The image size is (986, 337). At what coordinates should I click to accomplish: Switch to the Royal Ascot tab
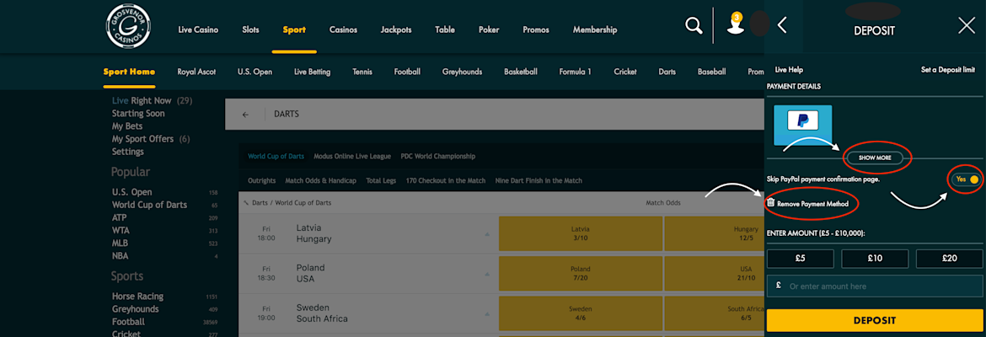(196, 72)
